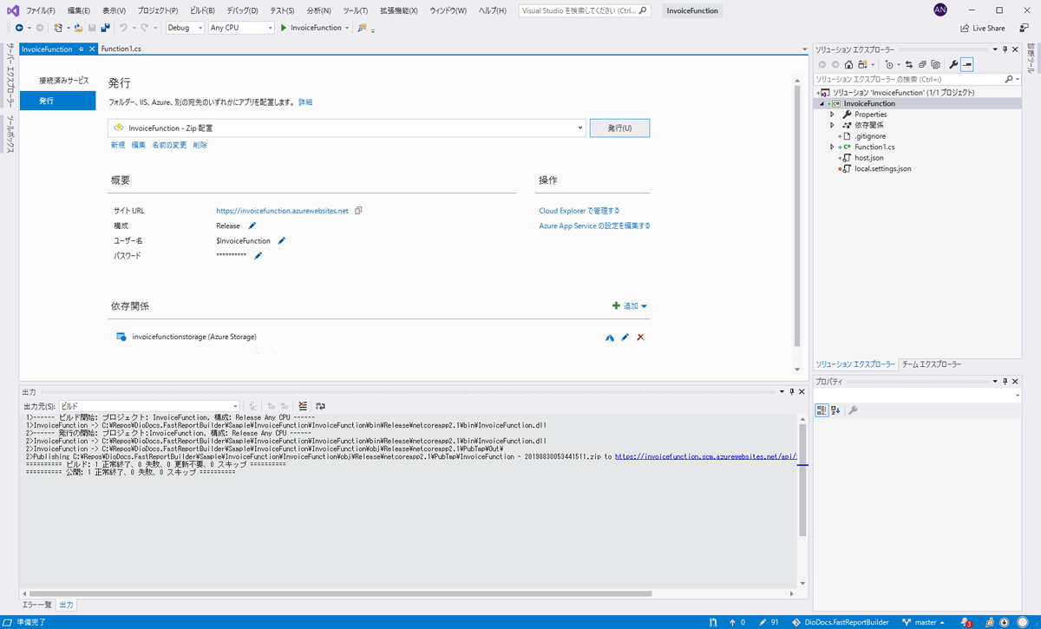Click the 新規 profile link
Viewport: 1041px width, 629px height.
118,146
